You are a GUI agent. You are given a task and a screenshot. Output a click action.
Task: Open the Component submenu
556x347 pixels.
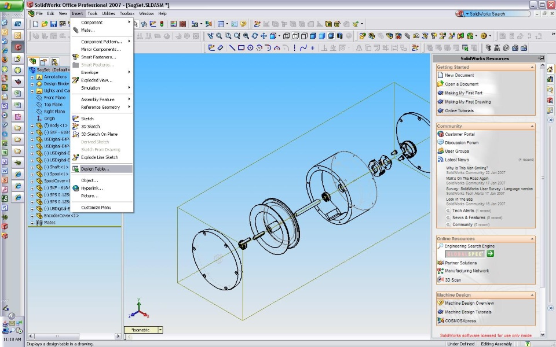(102, 23)
